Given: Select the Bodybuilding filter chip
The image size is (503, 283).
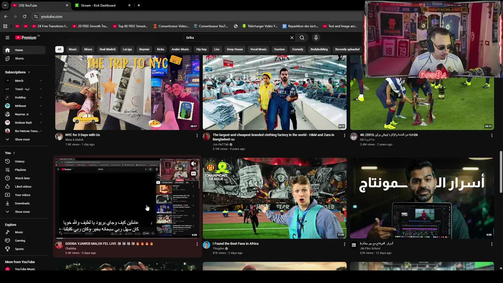Looking at the screenshot, I should pos(319,50).
